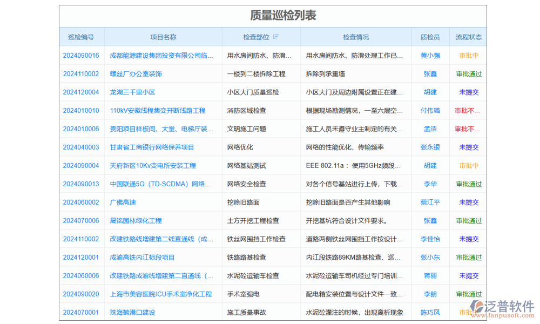Click 审批中 status on the first row
The height and width of the screenshot is (324, 540).
(x=469, y=56)
